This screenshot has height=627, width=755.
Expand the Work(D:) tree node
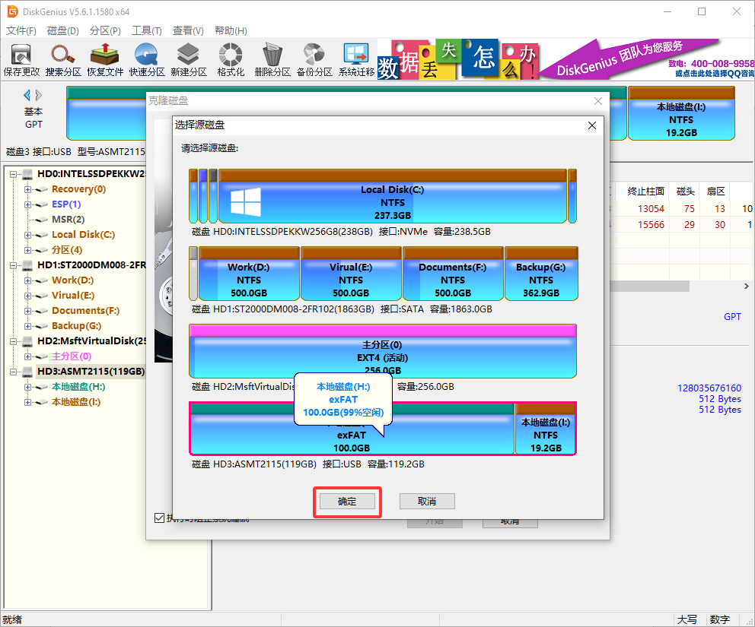click(x=28, y=280)
